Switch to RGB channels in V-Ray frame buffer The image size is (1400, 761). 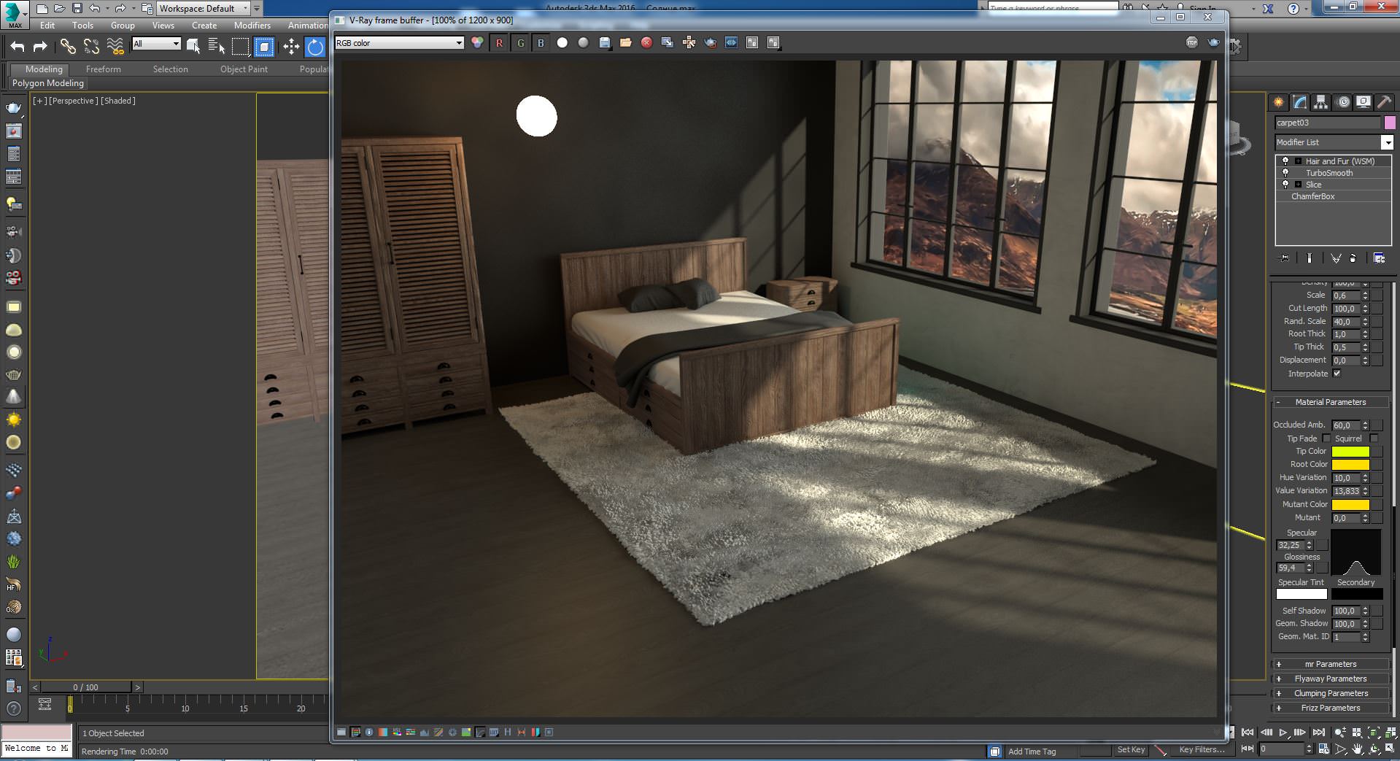(477, 43)
